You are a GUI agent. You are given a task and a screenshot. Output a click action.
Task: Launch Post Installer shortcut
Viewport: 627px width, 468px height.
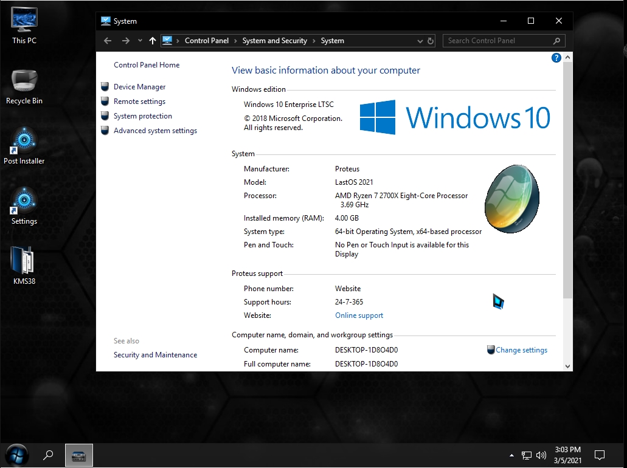point(24,146)
